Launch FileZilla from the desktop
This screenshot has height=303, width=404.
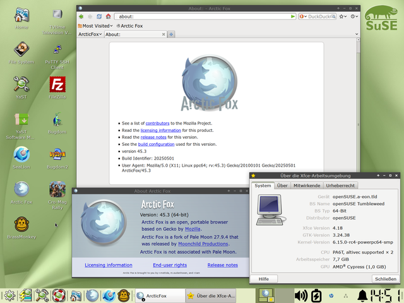tap(57, 88)
